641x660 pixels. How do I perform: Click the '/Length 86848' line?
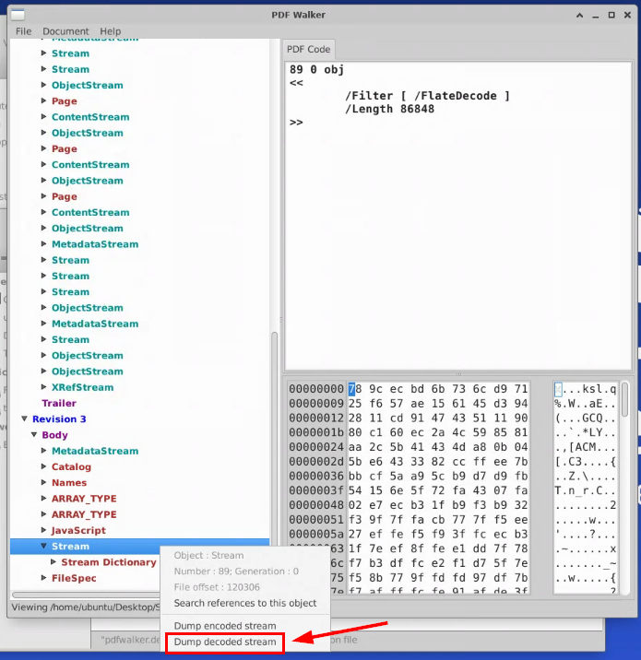[x=389, y=109]
